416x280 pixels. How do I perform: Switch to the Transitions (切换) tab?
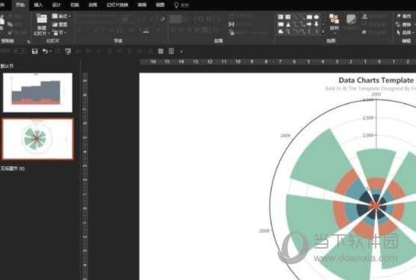point(75,4)
